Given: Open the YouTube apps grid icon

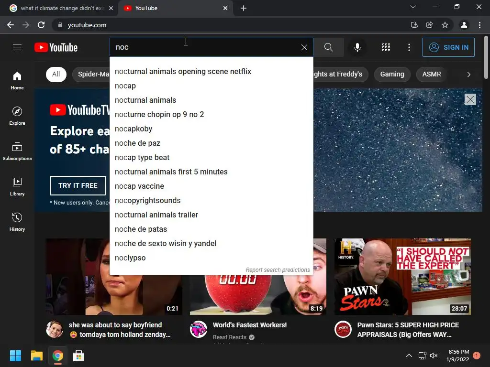Looking at the screenshot, I should coord(386,47).
